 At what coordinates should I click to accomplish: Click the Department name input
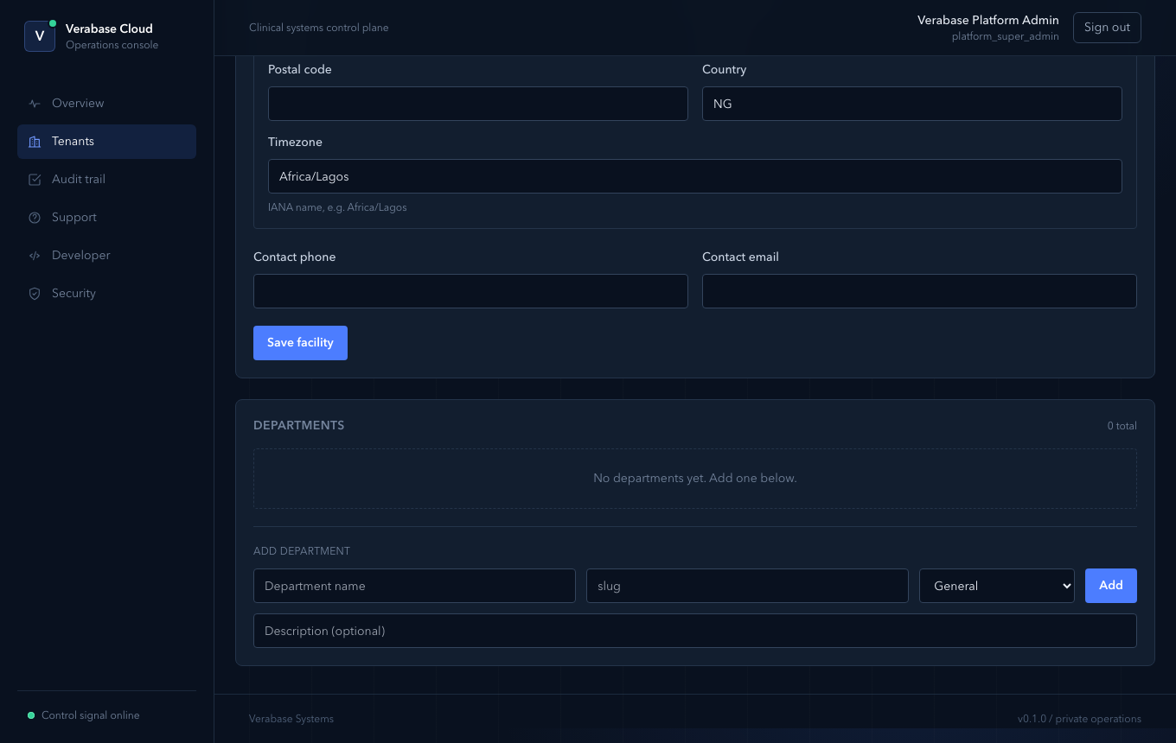(414, 586)
